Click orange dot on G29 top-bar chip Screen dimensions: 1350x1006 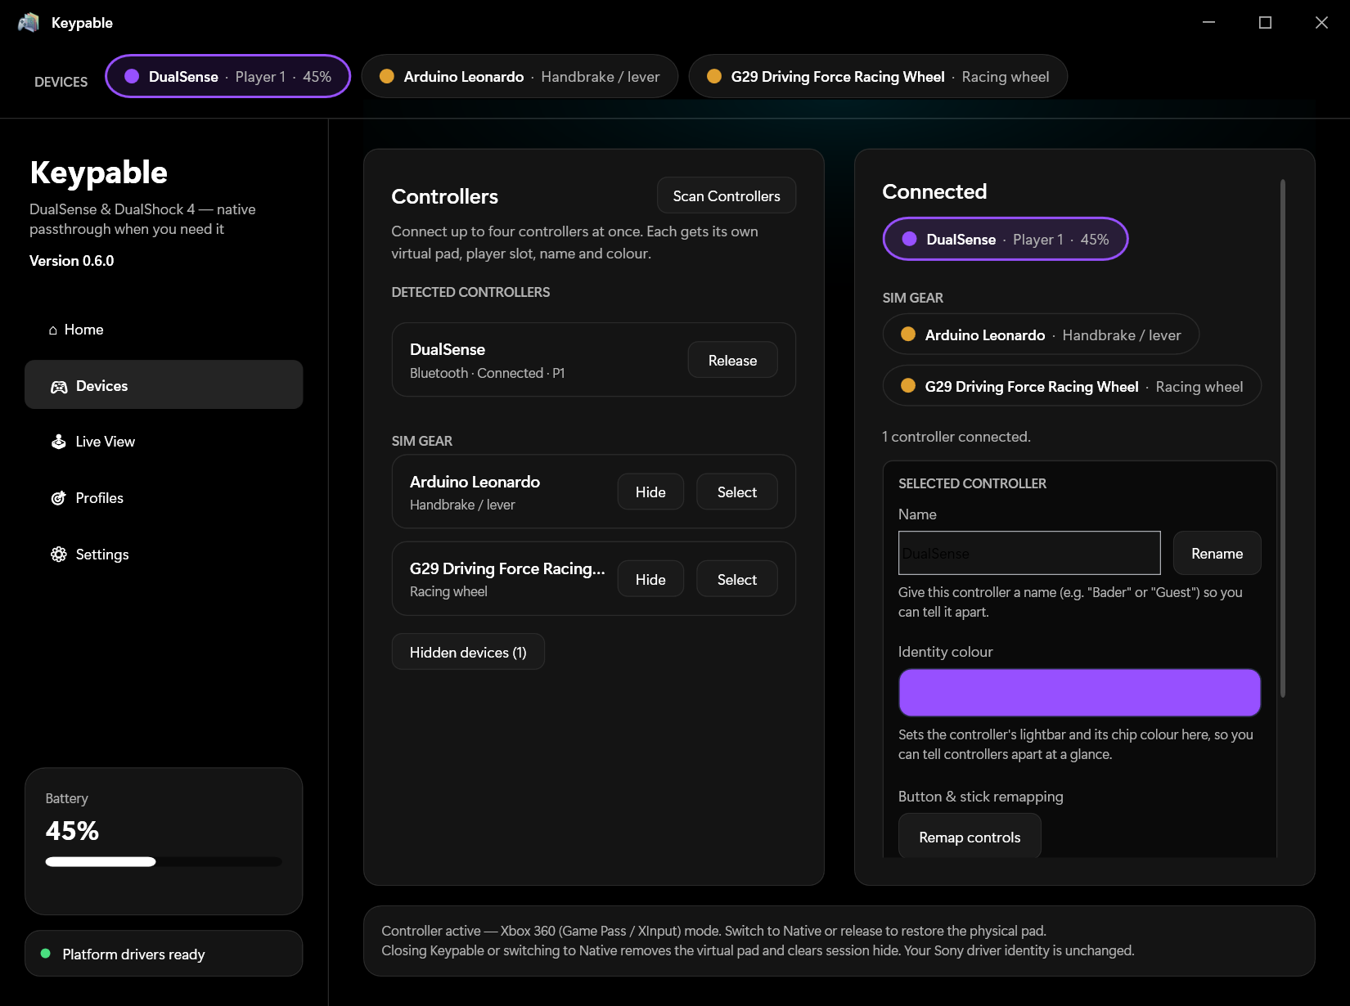tap(714, 76)
